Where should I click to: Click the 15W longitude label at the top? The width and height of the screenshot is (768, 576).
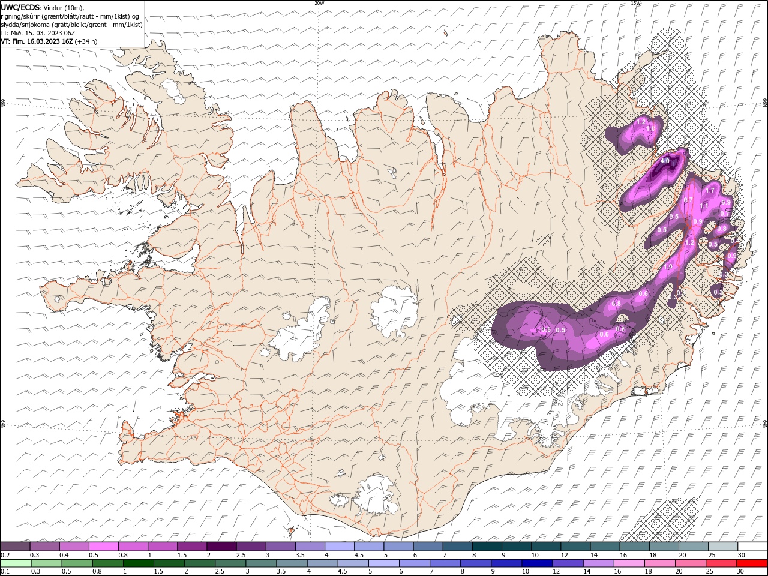[x=635, y=3]
